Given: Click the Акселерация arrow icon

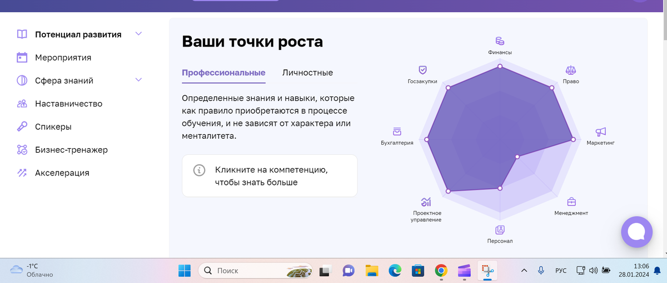Looking at the screenshot, I should pyautogui.click(x=22, y=173).
